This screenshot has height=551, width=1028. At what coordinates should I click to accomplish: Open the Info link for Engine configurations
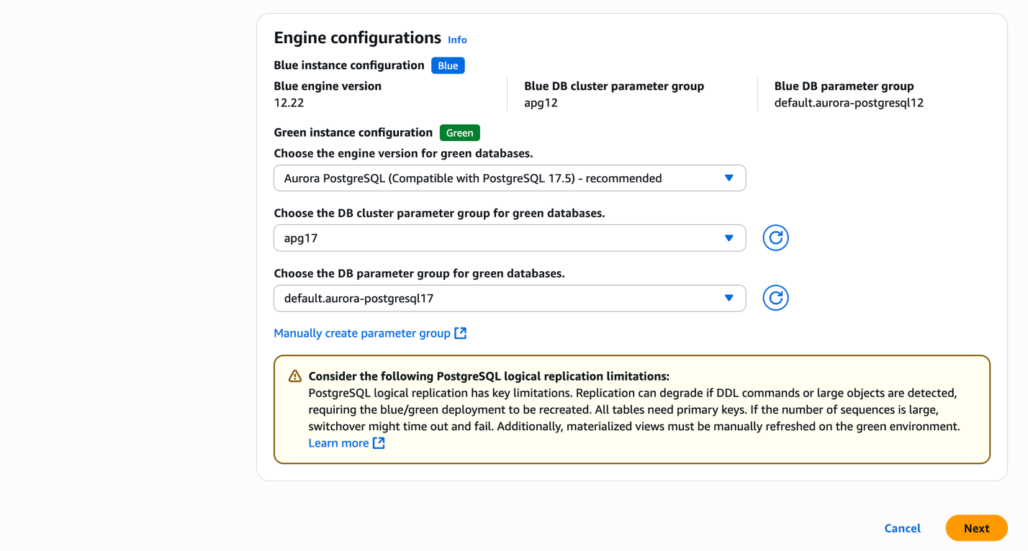[x=457, y=40]
